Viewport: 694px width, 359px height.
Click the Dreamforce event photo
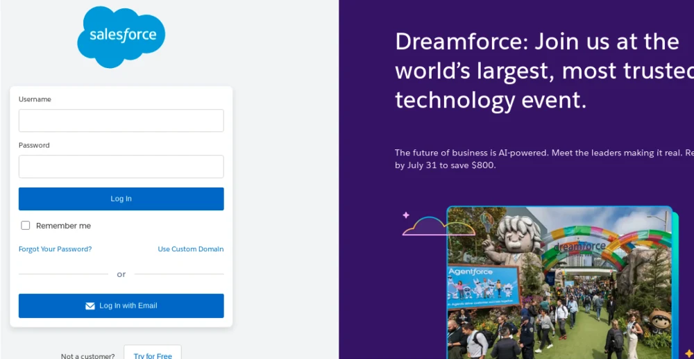click(x=560, y=283)
